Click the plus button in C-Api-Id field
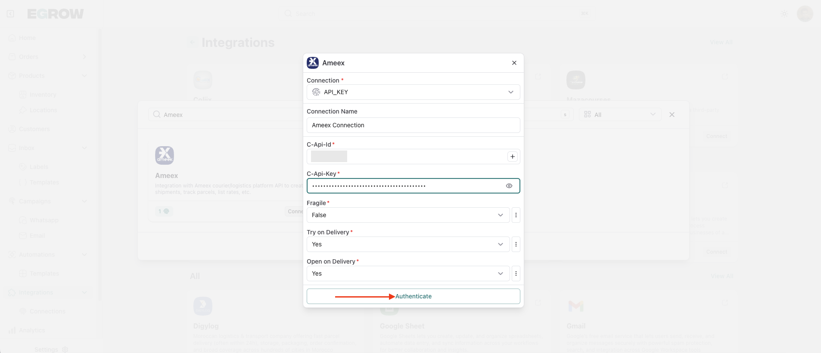The height and width of the screenshot is (353, 821). [x=513, y=157]
